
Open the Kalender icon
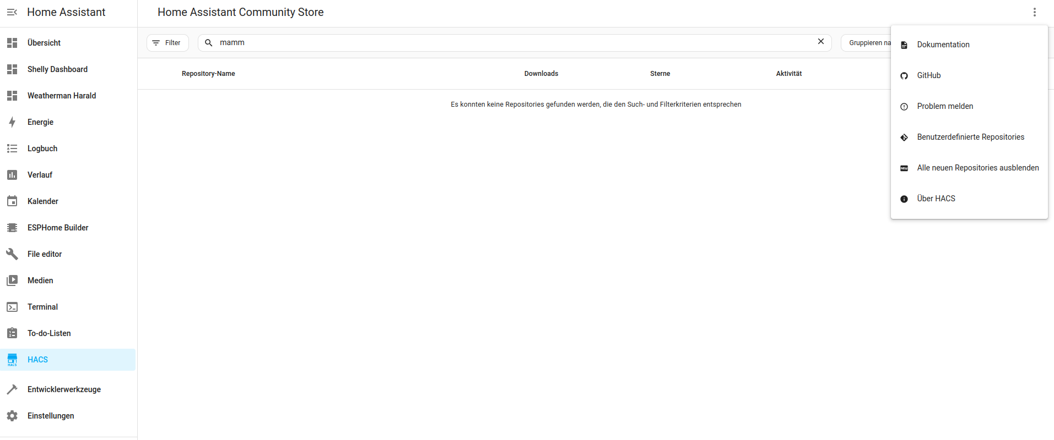point(12,201)
